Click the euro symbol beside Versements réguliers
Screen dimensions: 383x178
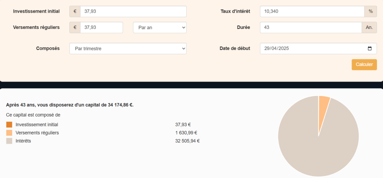(75, 27)
